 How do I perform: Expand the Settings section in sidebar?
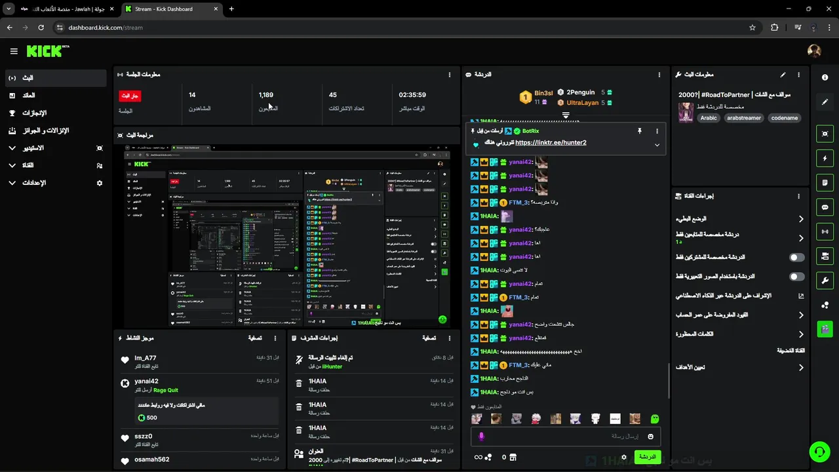click(12, 183)
